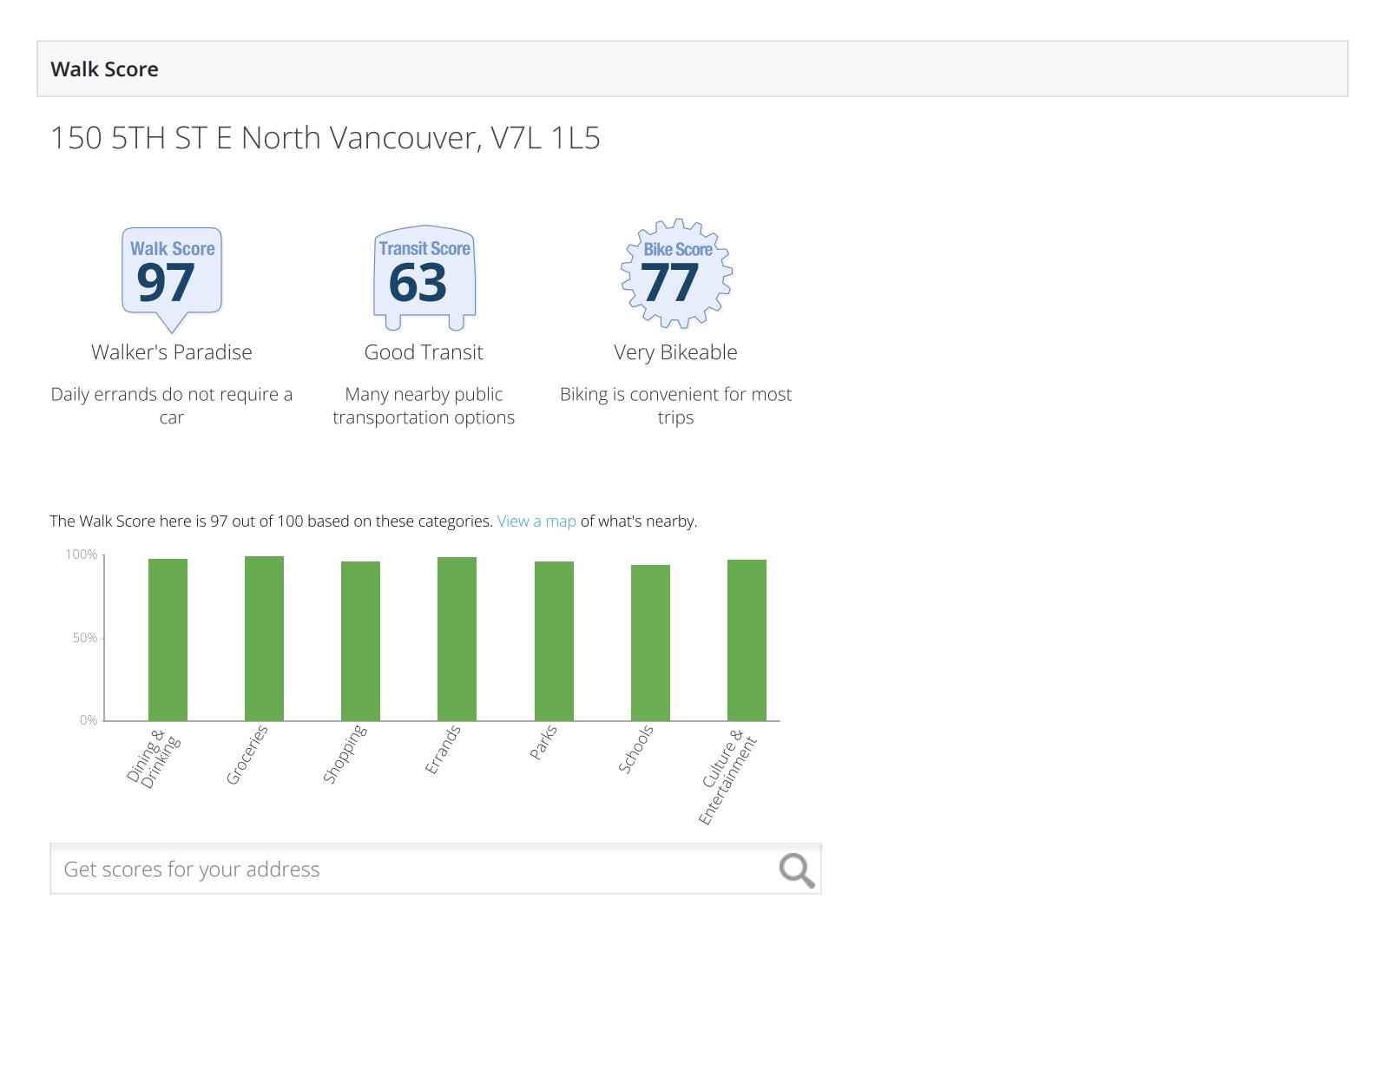The width and height of the screenshot is (1375, 1083).
Task: Click the Groceries bar in chart
Action: (x=264, y=639)
